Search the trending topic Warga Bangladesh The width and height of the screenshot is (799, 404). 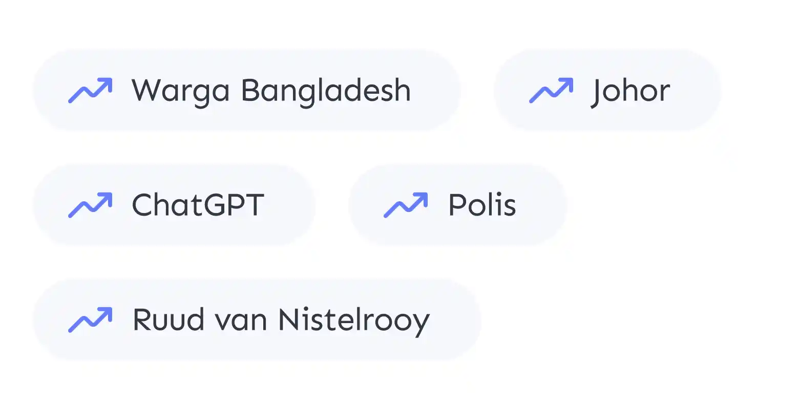point(247,91)
